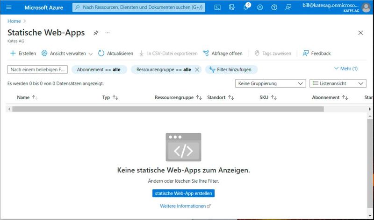
Task: Click the horizontal scrollbar thumb
Action: pyautogui.click(x=168, y=109)
